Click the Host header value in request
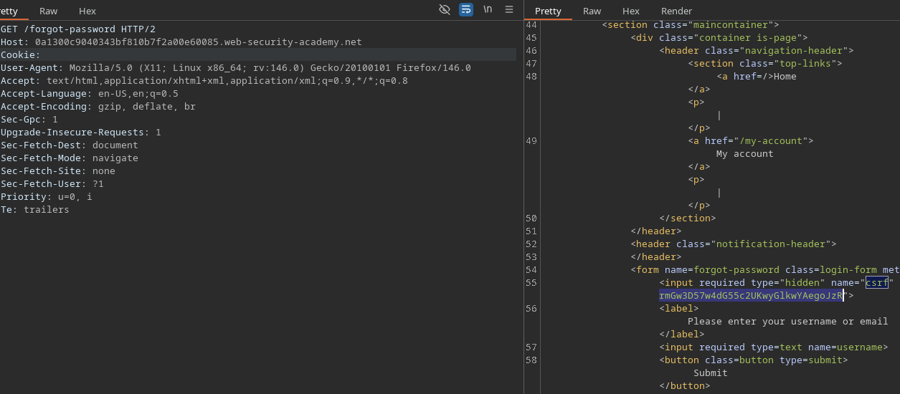The image size is (900, 394). coord(198,42)
